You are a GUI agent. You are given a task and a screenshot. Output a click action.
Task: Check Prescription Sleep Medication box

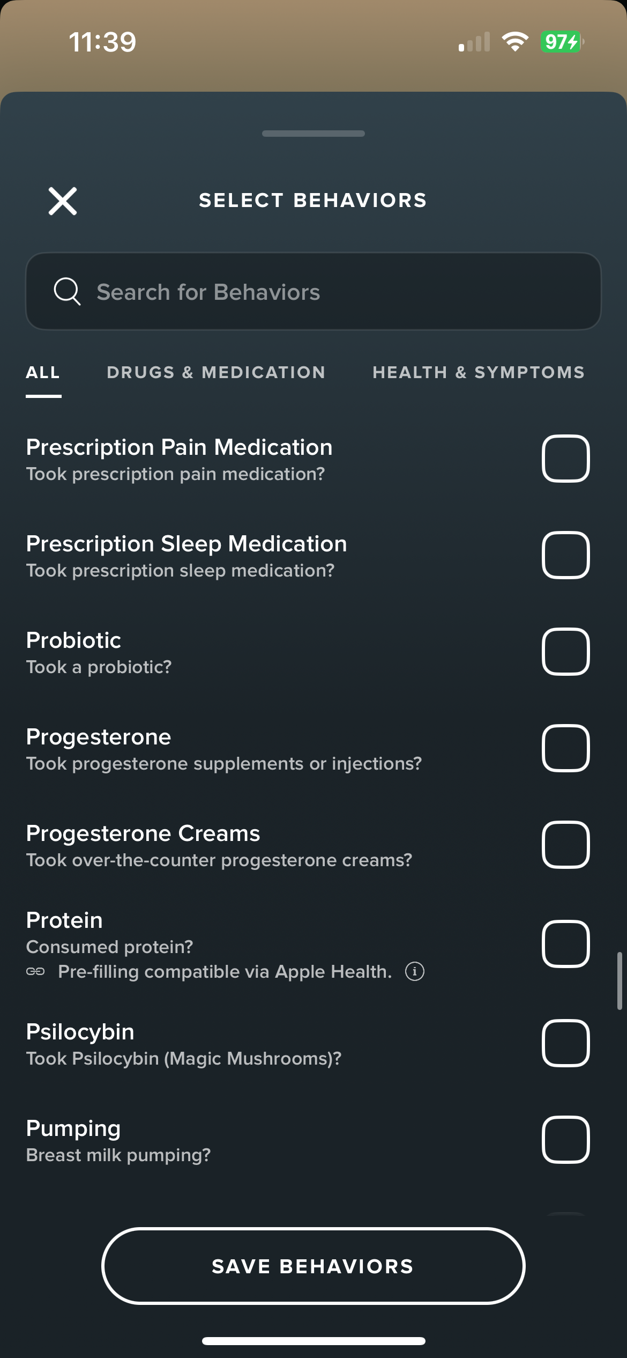[566, 555]
